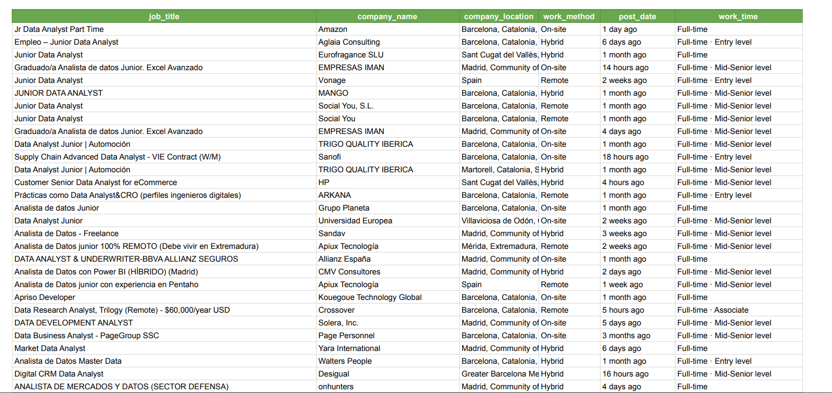
Task: Click the 'Sanofi' company cell
Action: pos(387,157)
